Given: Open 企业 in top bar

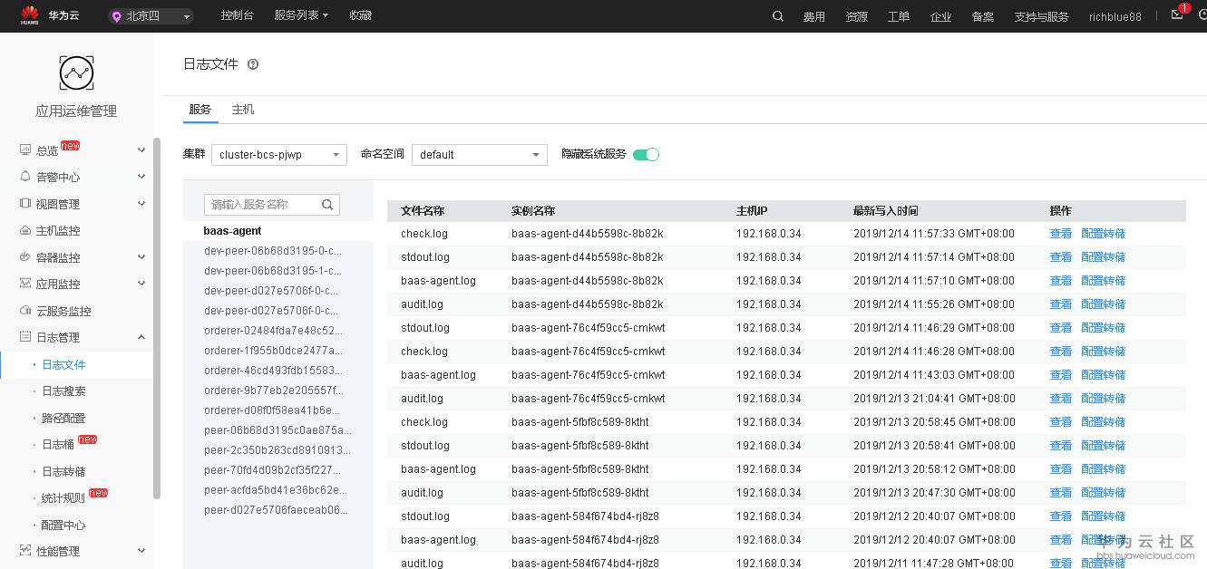Looking at the screenshot, I should tap(940, 16).
